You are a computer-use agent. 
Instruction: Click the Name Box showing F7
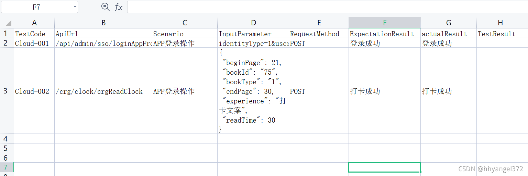[x=40, y=7]
